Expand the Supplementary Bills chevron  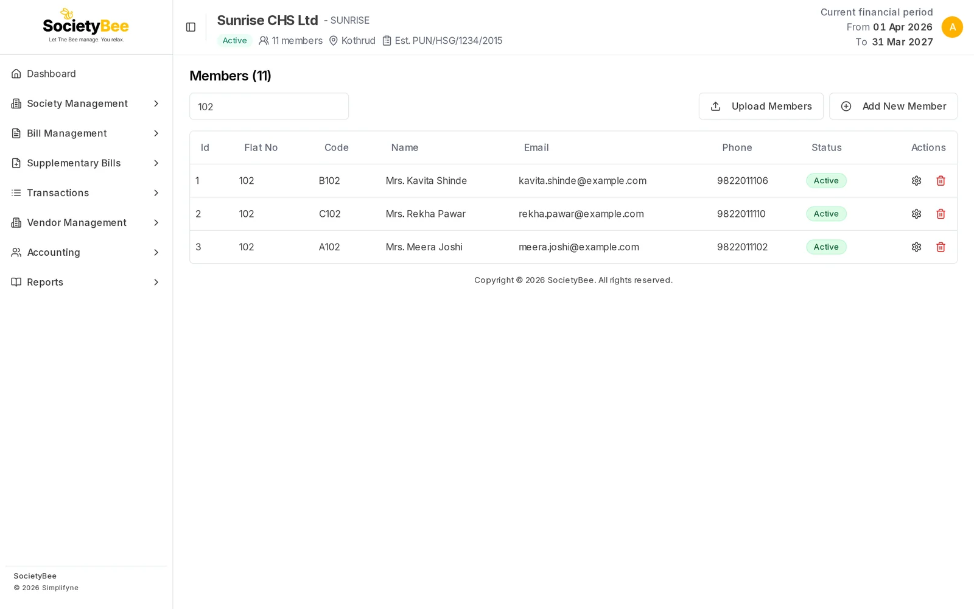point(156,163)
